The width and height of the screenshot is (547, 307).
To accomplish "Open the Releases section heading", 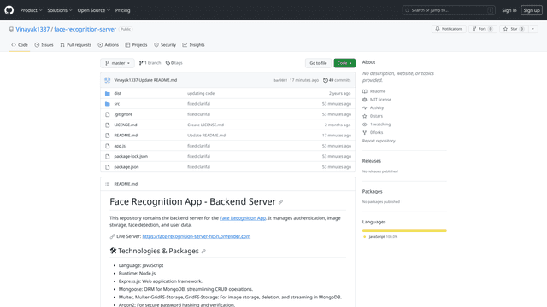I will point(372,161).
